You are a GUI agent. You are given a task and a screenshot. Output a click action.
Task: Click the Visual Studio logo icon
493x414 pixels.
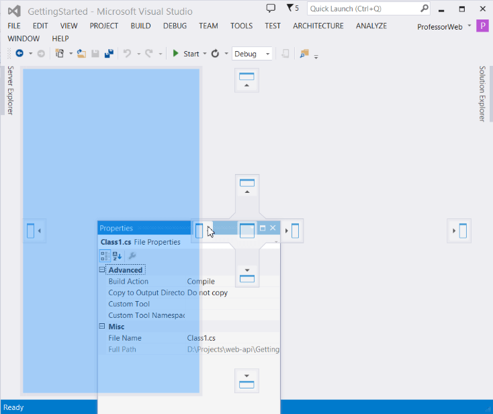[x=15, y=11]
